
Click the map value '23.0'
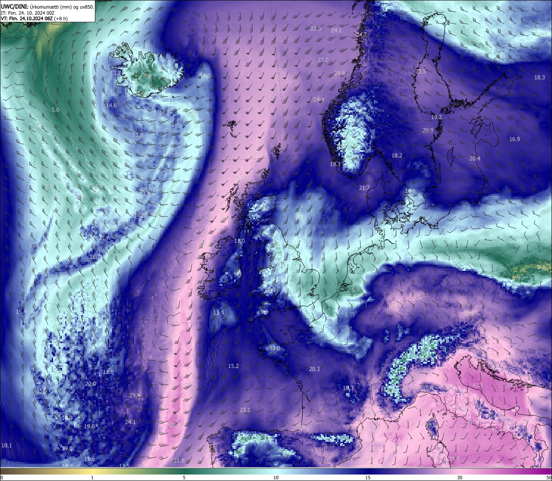pyautogui.click(x=323, y=60)
